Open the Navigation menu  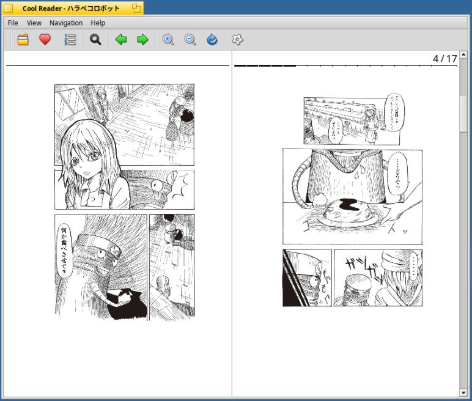(66, 23)
